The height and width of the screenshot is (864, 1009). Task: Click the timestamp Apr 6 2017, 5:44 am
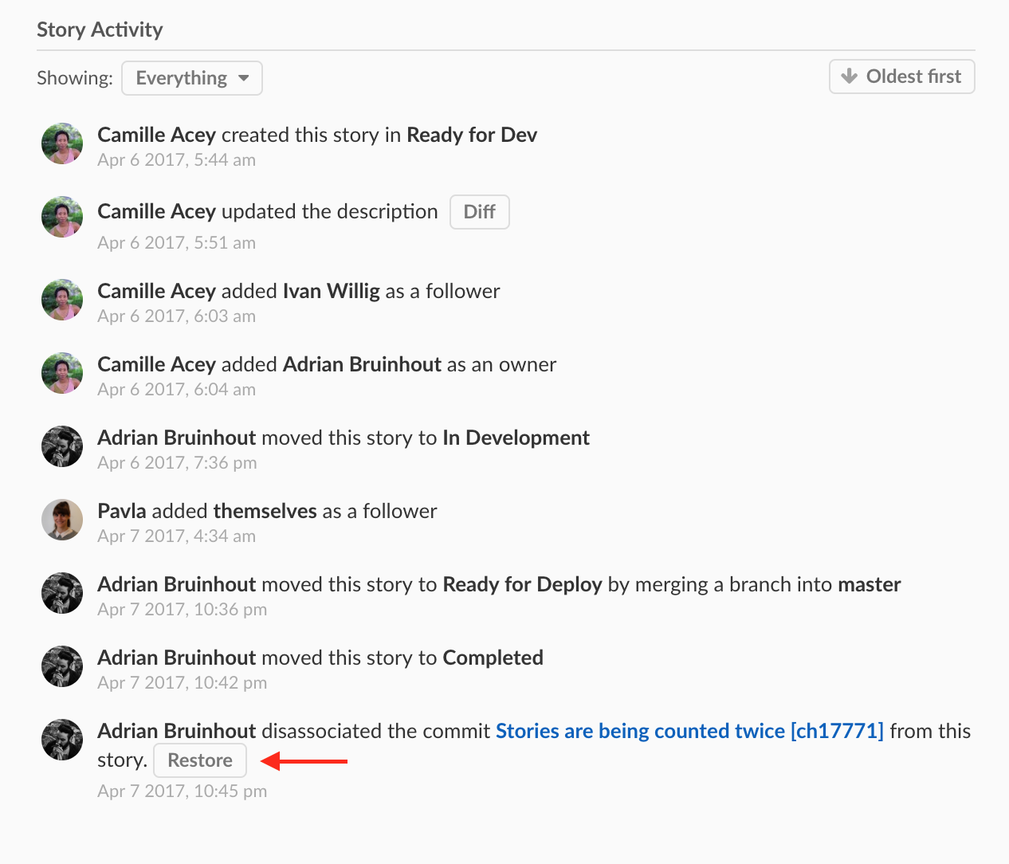pyautogui.click(x=177, y=160)
